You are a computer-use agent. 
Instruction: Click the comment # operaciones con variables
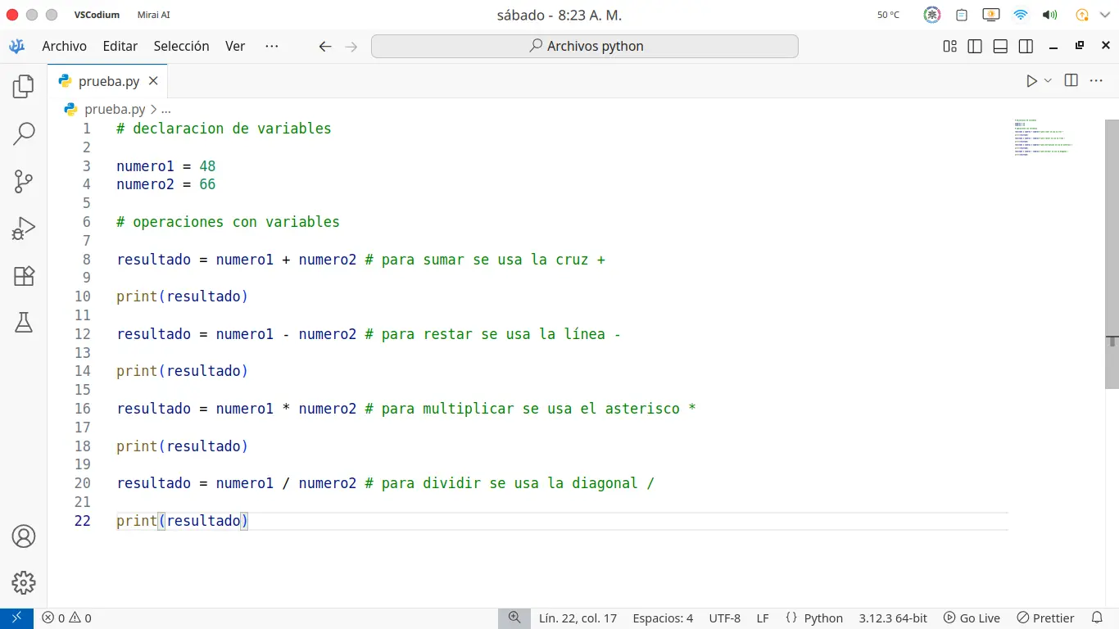pos(228,222)
